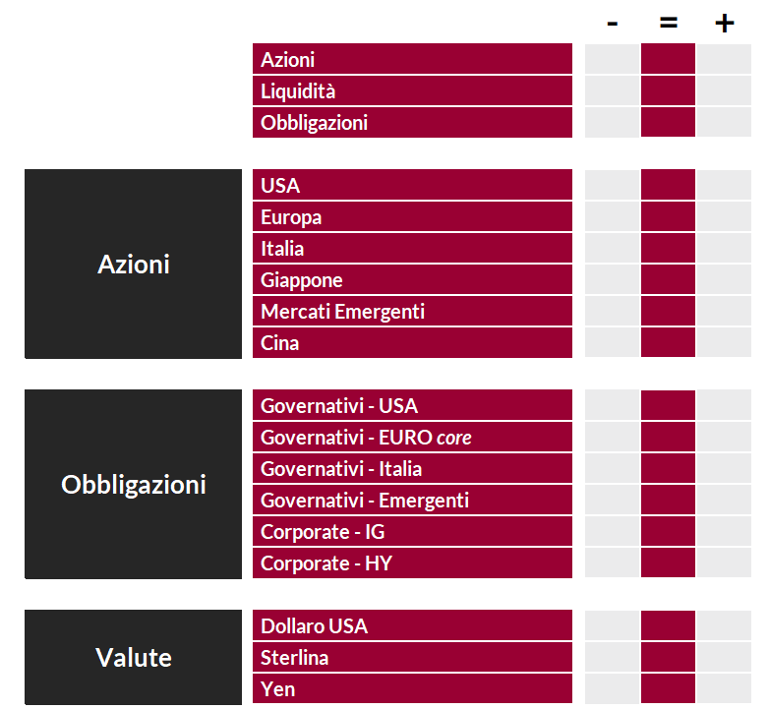Set Corporate - HY to minus cell
This screenshot has height=710, width=769.
(x=612, y=562)
